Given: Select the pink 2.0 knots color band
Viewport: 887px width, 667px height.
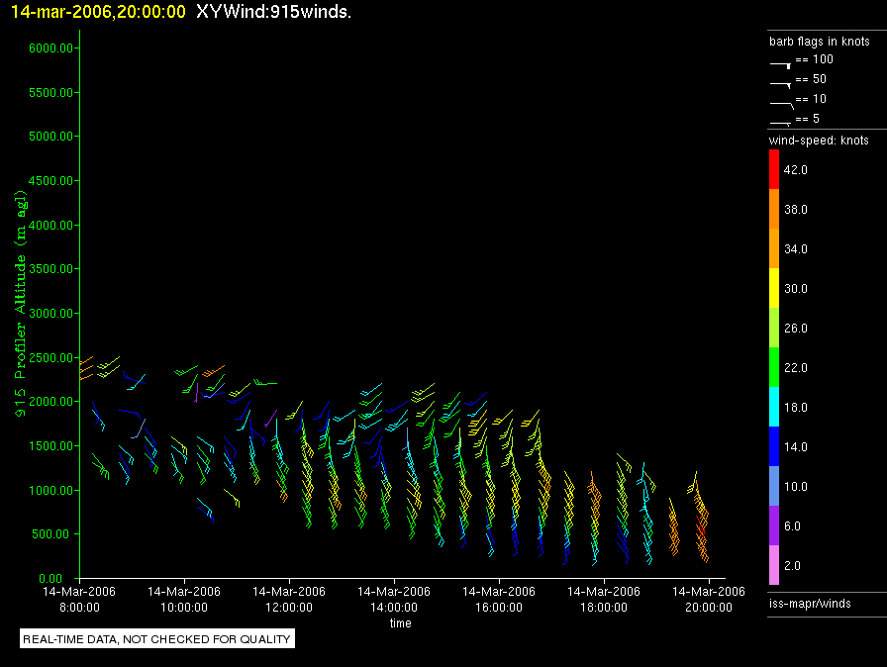Looking at the screenshot, I should point(774,565).
